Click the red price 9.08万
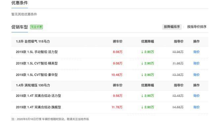Image resolution: width=211 pixels, height=123 pixels. click(x=118, y=63)
